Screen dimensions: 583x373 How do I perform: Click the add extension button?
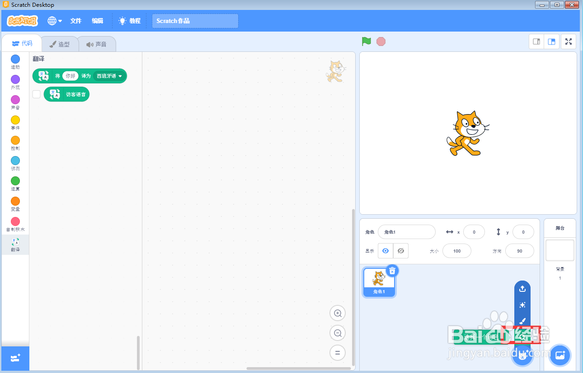coord(15,359)
